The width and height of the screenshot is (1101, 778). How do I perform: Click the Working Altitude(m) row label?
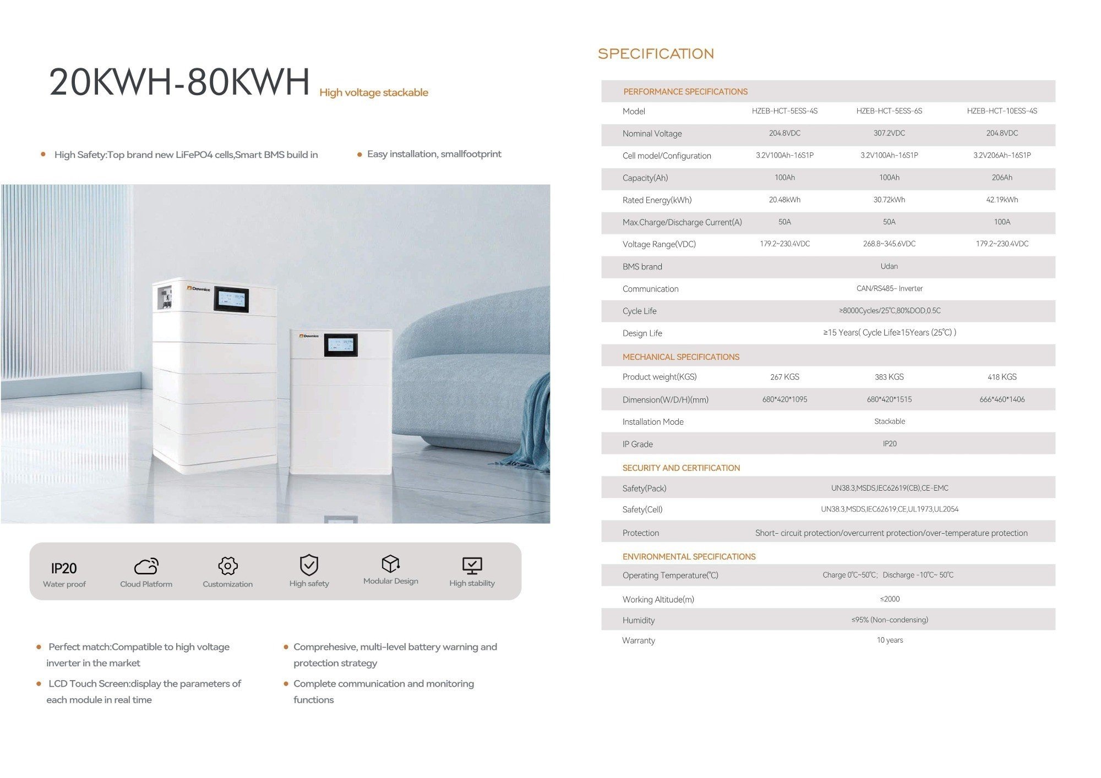pyautogui.click(x=658, y=600)
